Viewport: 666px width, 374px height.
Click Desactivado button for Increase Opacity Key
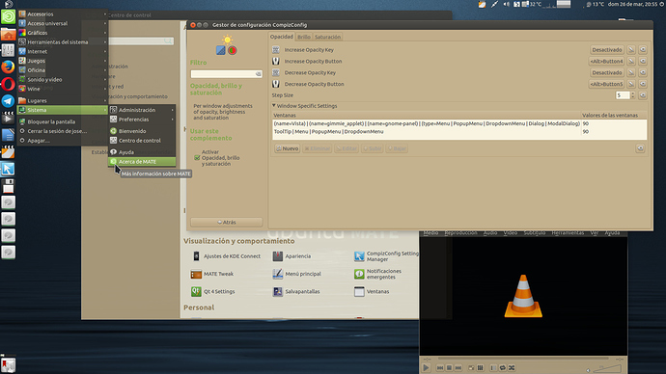tap(607, 49)
